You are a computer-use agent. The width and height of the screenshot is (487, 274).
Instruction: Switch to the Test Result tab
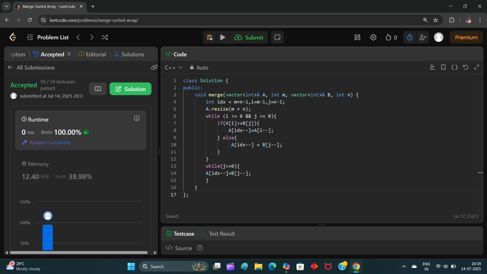point(218,234)
